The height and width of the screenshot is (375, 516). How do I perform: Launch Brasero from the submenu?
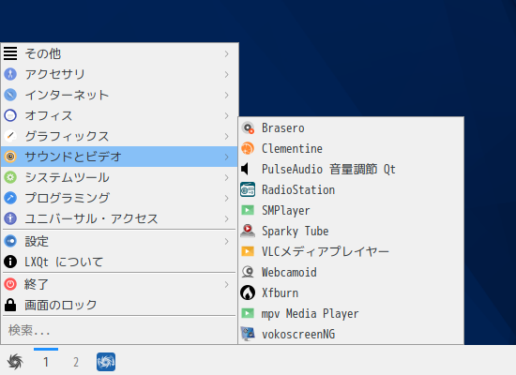[351, 127]
